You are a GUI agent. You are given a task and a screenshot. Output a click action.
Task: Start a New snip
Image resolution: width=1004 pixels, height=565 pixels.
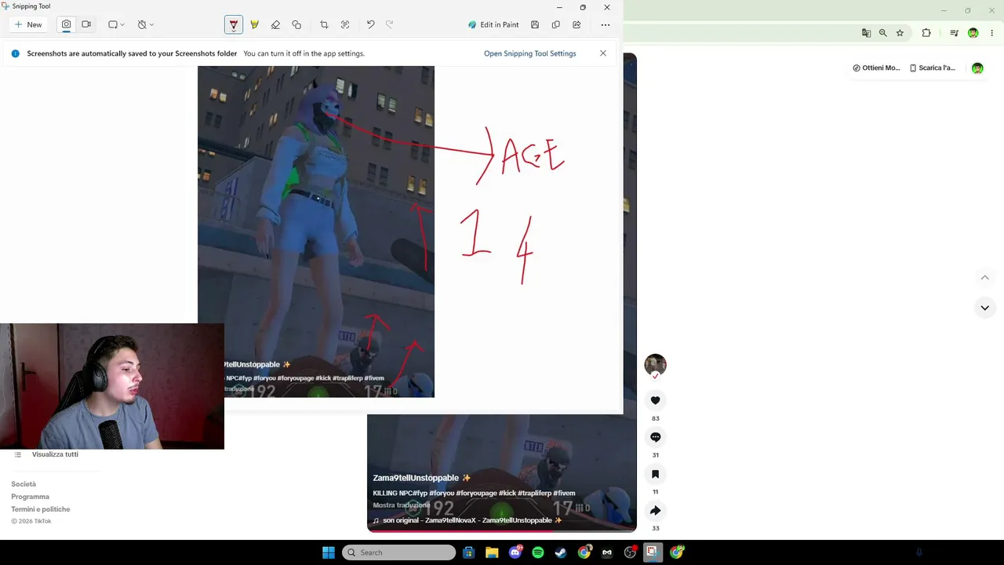[28, 24]
